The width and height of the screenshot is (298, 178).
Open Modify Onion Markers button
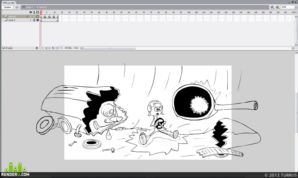(x=57, y=48)
